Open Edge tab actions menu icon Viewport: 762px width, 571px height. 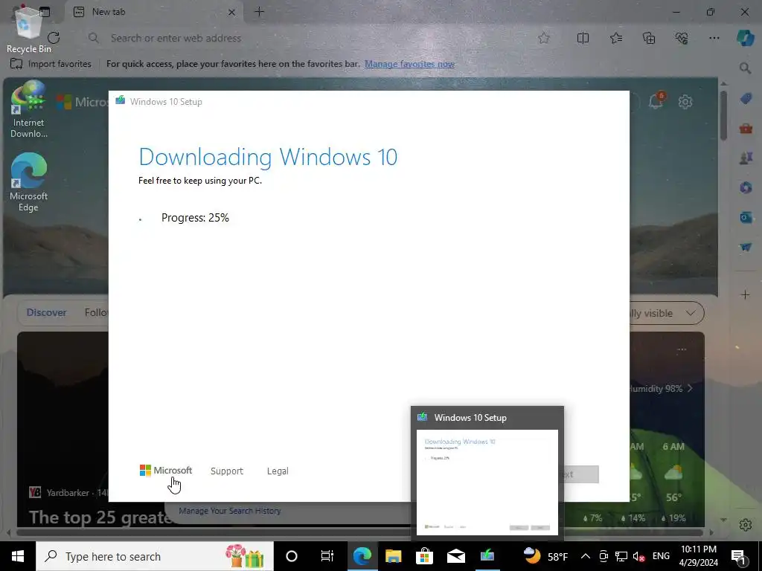(x=45, y=12)
